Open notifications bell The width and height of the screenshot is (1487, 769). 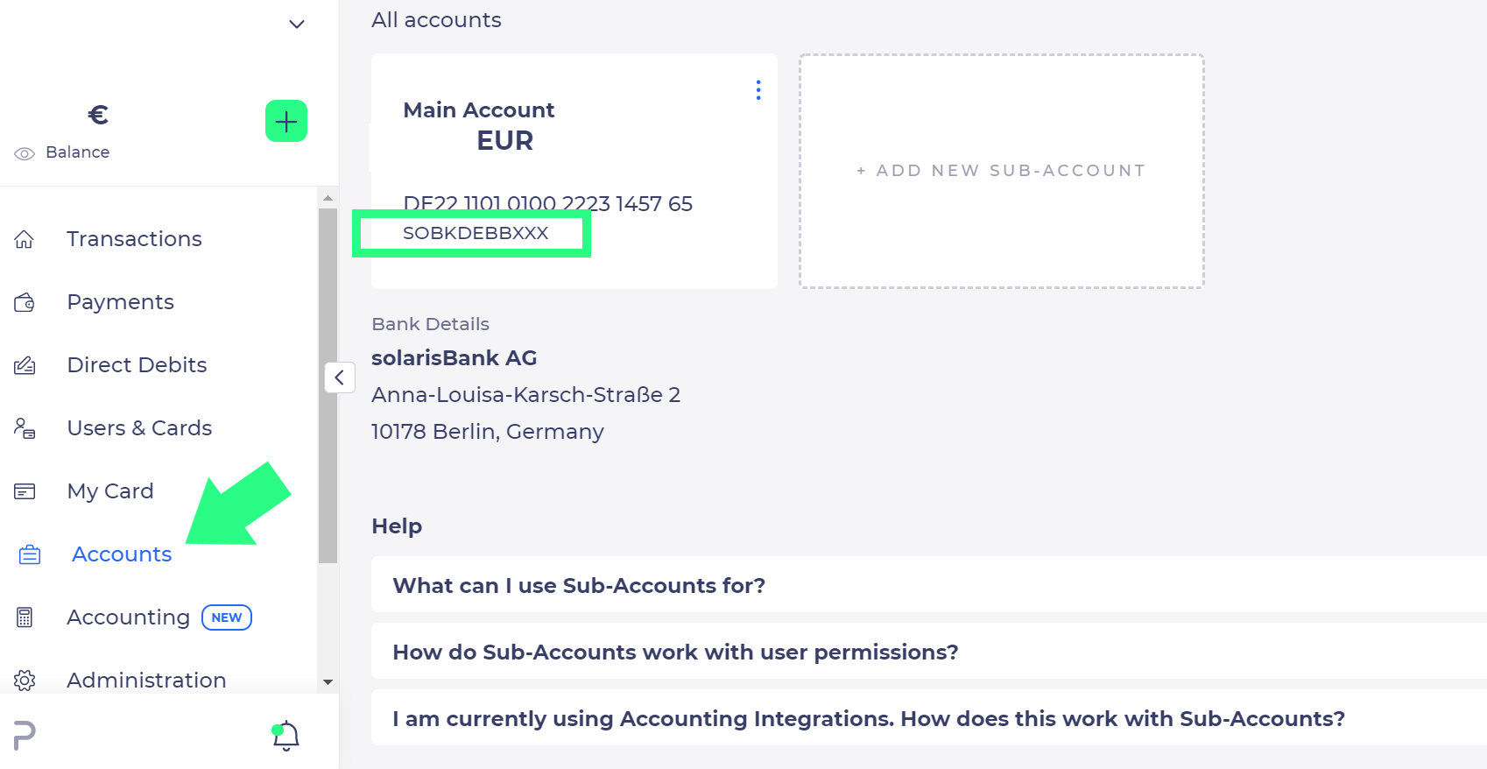[x=286, y=736]
